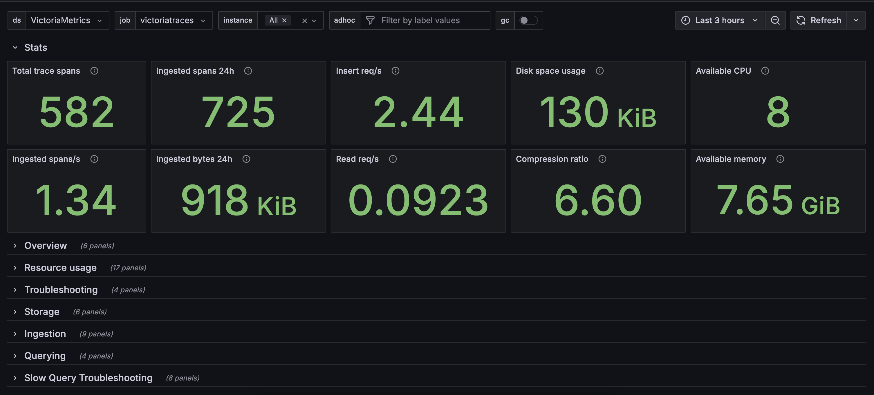Viewport: 874px width, 395px height.
Task: Click Available memory info icon
Action: pyautogui.click(x=780, y=159)
